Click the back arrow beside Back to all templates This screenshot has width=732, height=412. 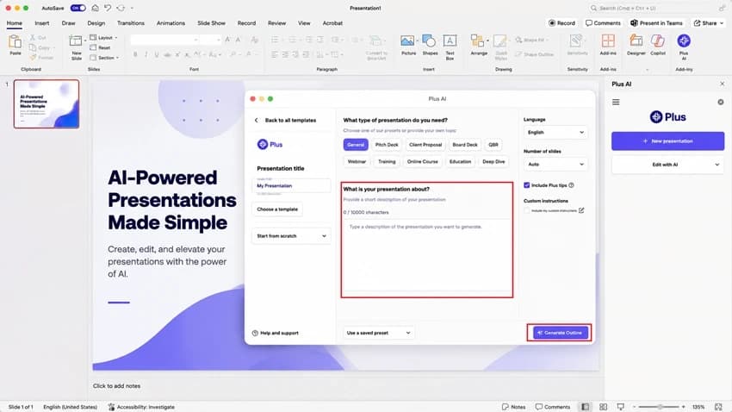[257, 120]
